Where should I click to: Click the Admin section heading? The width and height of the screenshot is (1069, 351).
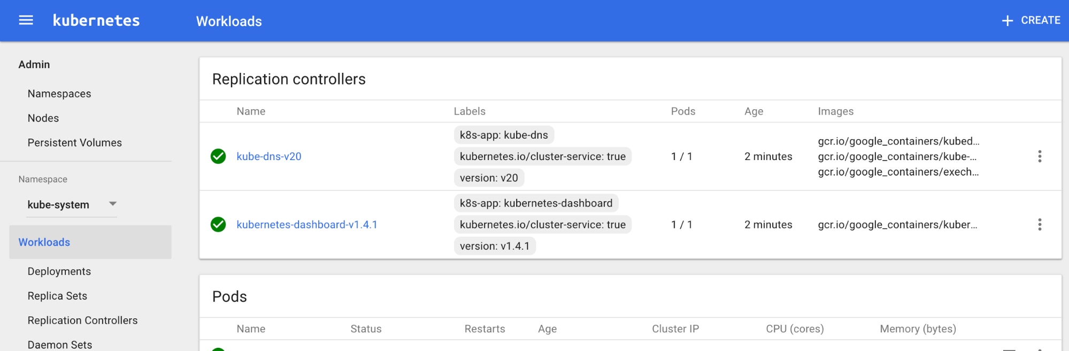[x=34, y=64]
